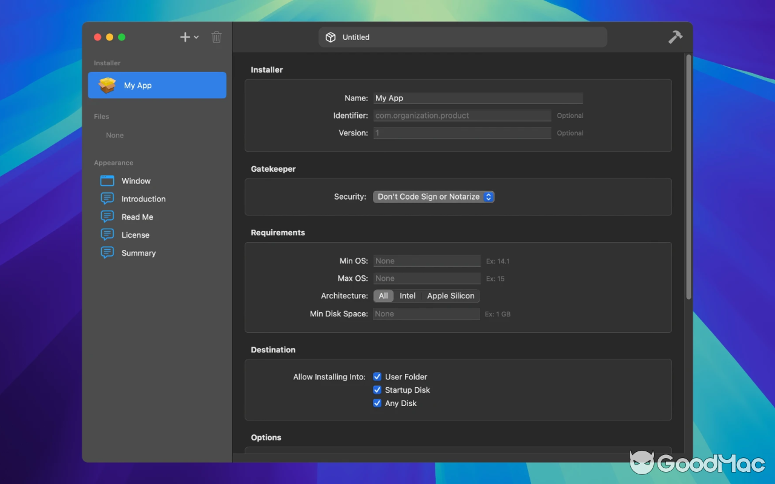The width and height of the screenshot is (775, 484).
Task: Select Intel in the Architecture selector
Action: coord(407,295)
